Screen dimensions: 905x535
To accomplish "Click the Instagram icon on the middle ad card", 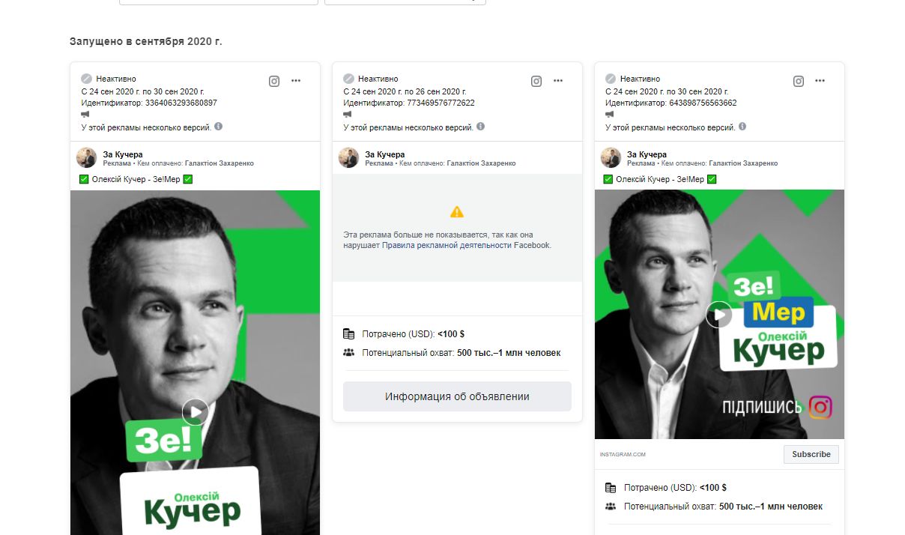I will pyautogui.click(x=536, y=82).
